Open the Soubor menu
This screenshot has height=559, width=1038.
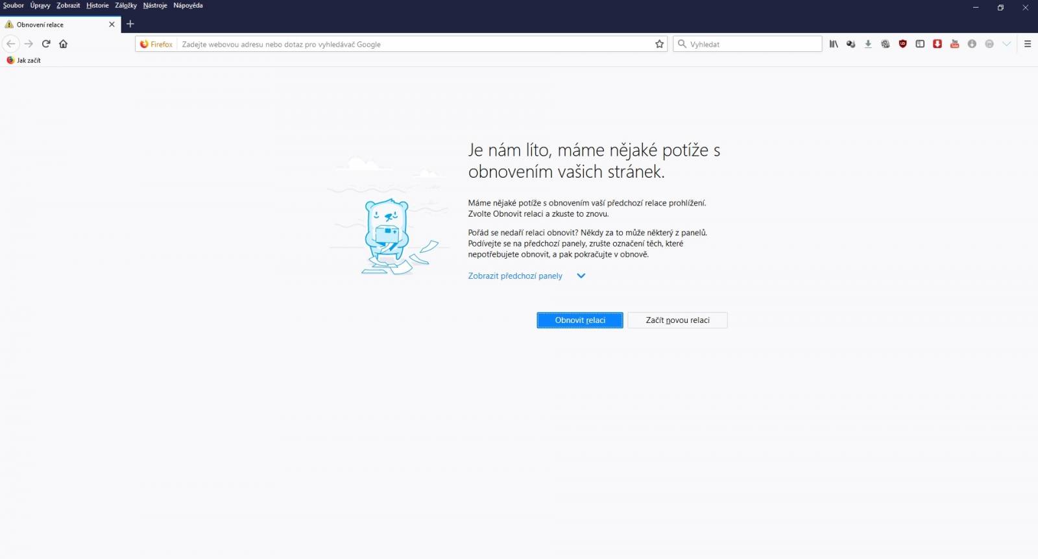click(x=14, y=5)
